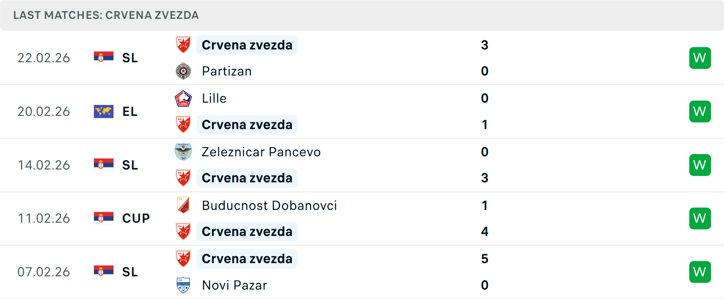Select the Partizan club badge icon
724x299 pixels.
(184, 71)
